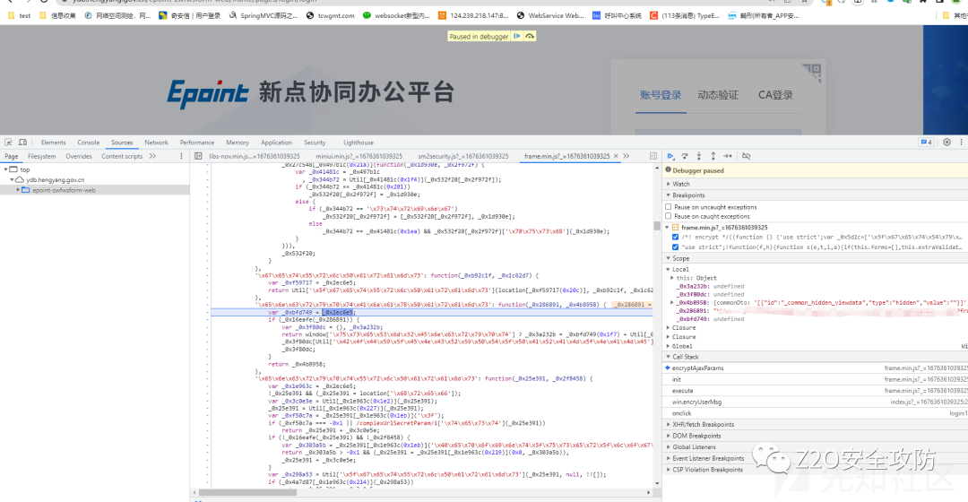Click the Epoint logo on the page

click(207, 93)
